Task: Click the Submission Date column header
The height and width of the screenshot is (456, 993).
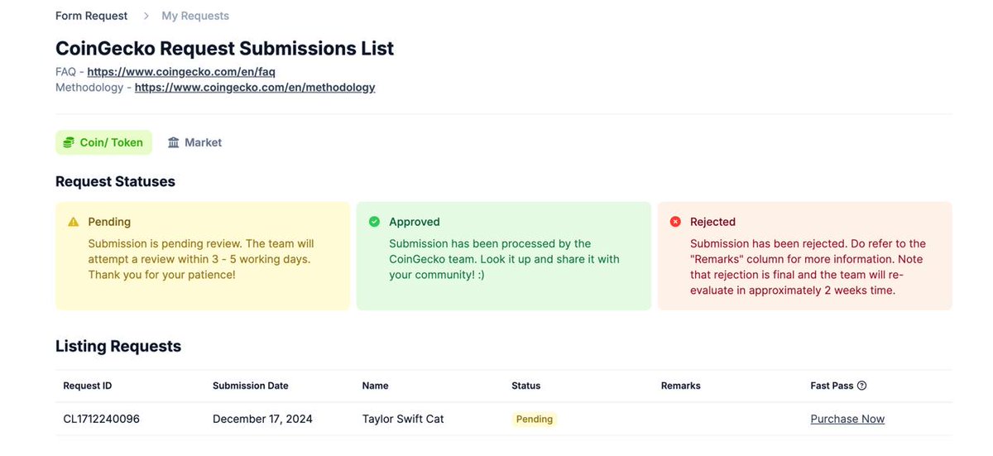Action: coord(251,386)
